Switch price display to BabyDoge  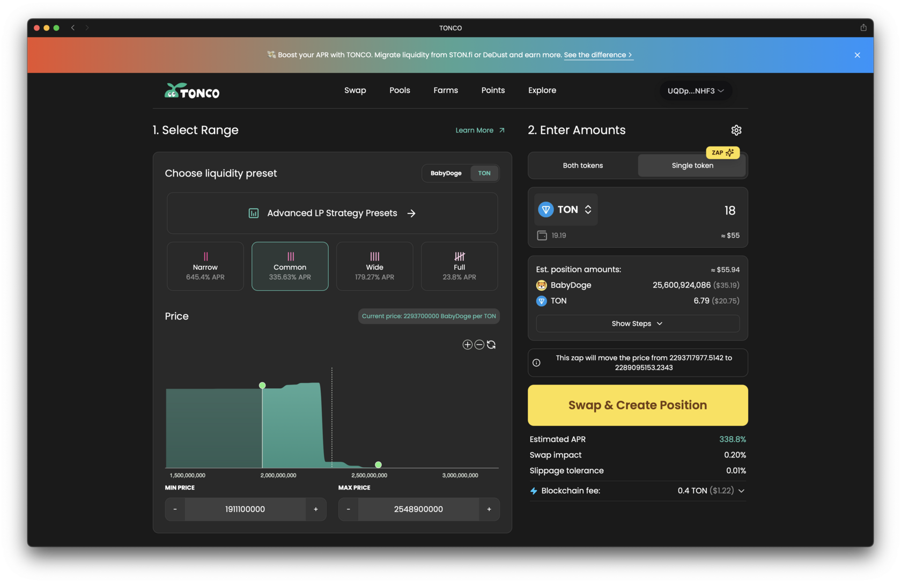click(x=446, y=173)
